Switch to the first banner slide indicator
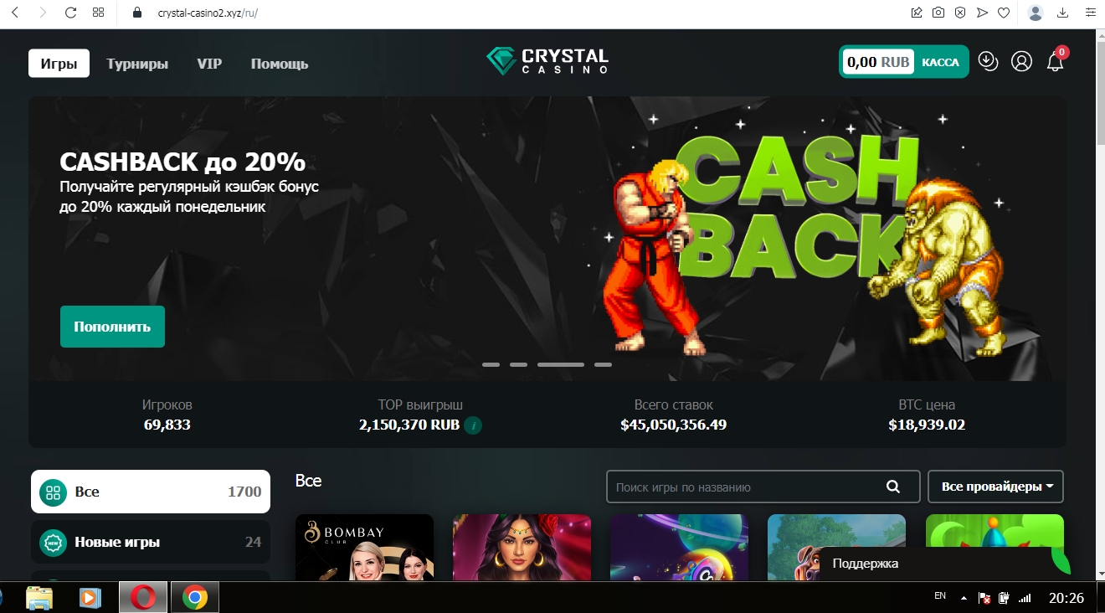The width and height of the screenshot is (1105, 613). [491, 365]
